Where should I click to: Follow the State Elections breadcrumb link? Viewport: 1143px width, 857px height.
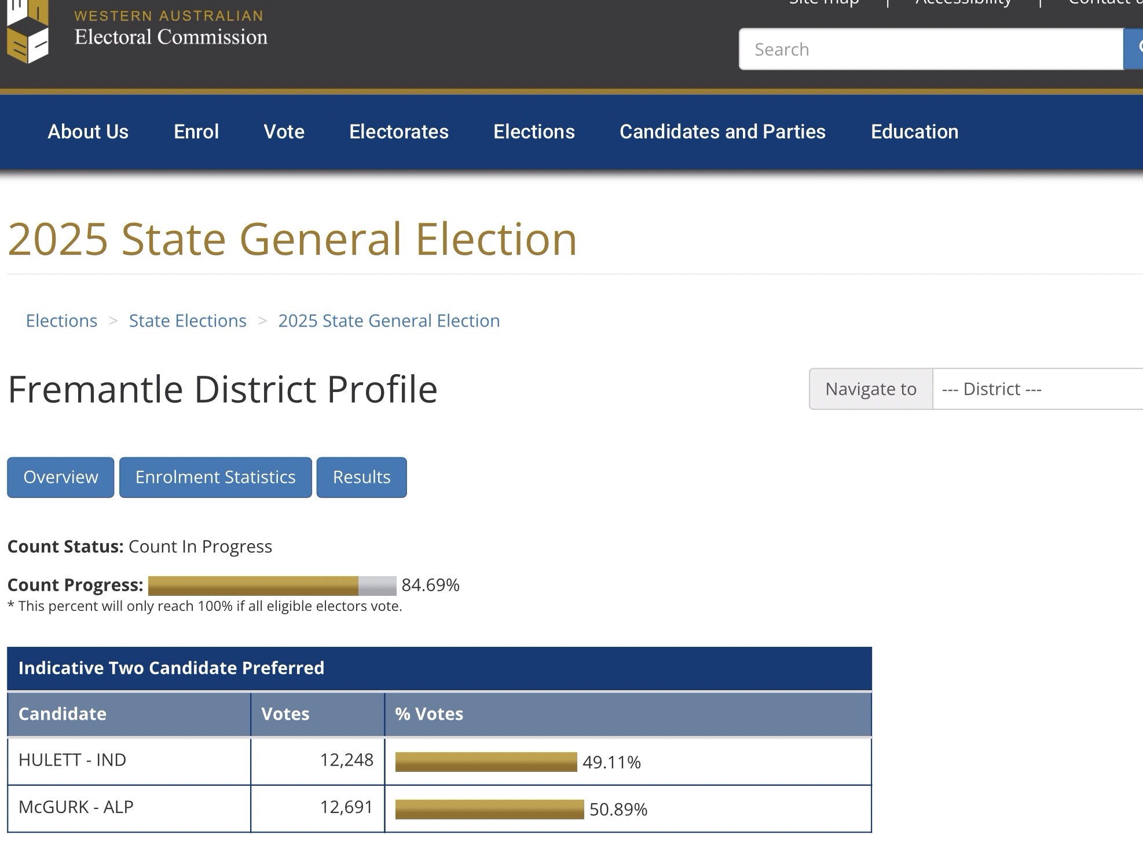pos(188,321)
